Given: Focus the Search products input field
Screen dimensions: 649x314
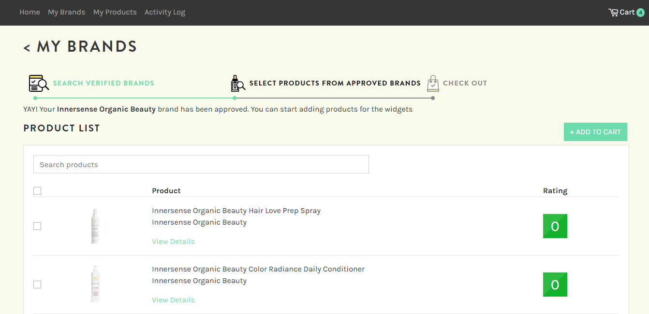Looking at the screenshot, I should 201,164.
